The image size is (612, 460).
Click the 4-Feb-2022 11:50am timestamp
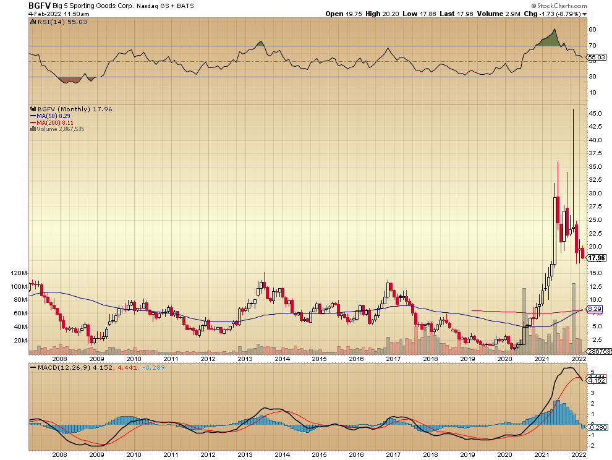(x=59, y=14)
